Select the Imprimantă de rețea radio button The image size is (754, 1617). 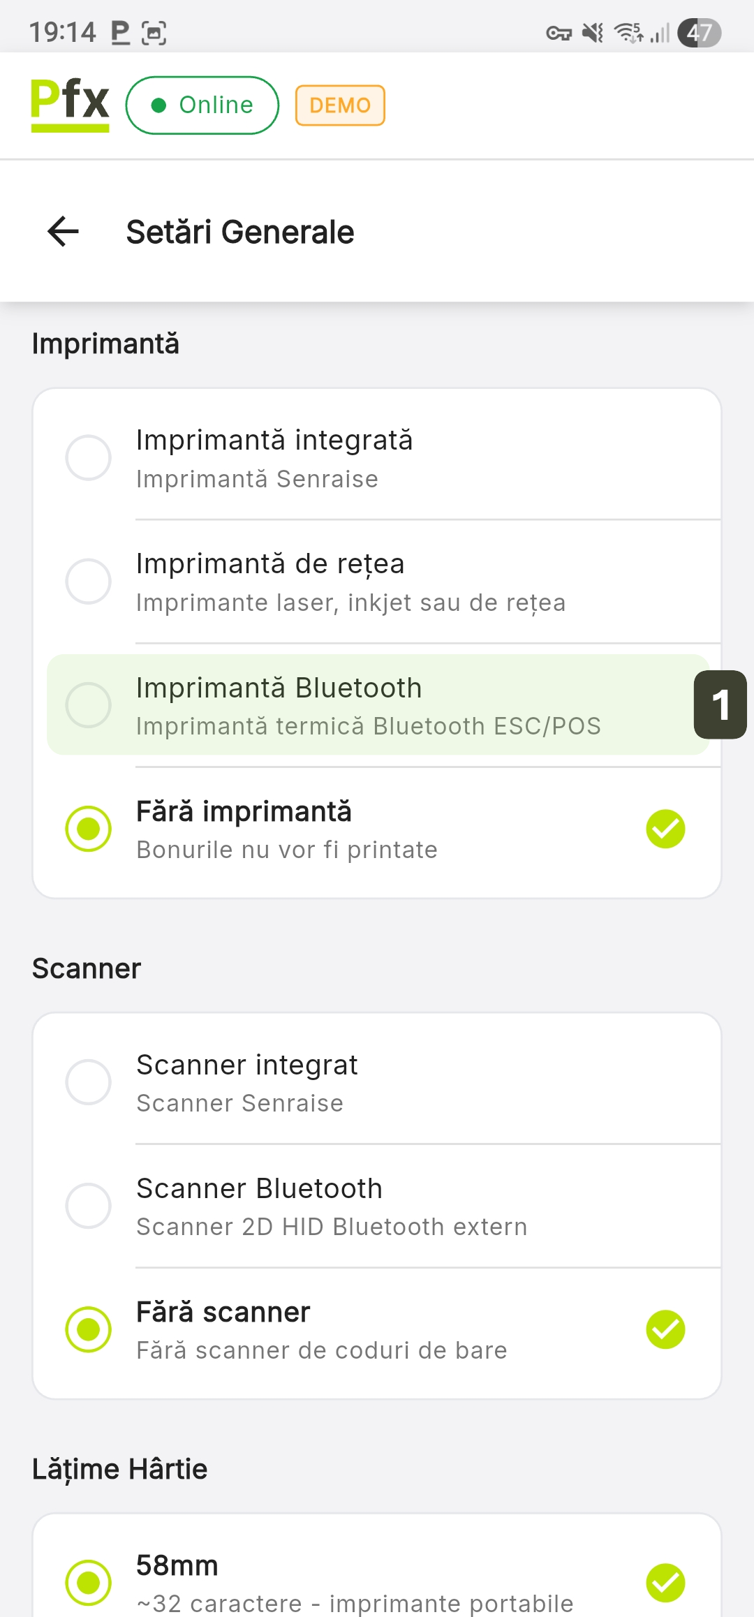tap(89, 581)
